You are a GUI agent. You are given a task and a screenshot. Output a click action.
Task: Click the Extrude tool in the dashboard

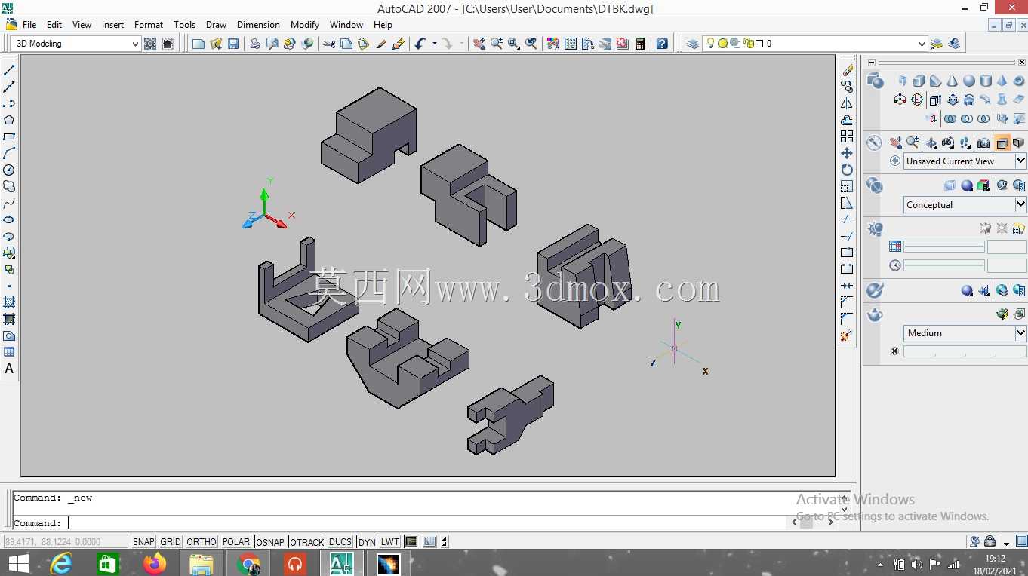[x=935, y=100]
